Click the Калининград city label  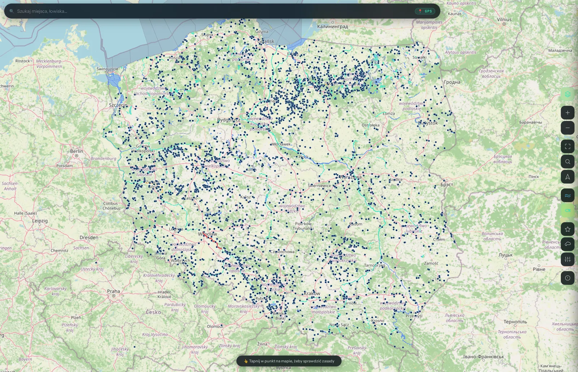click(332, 26)
